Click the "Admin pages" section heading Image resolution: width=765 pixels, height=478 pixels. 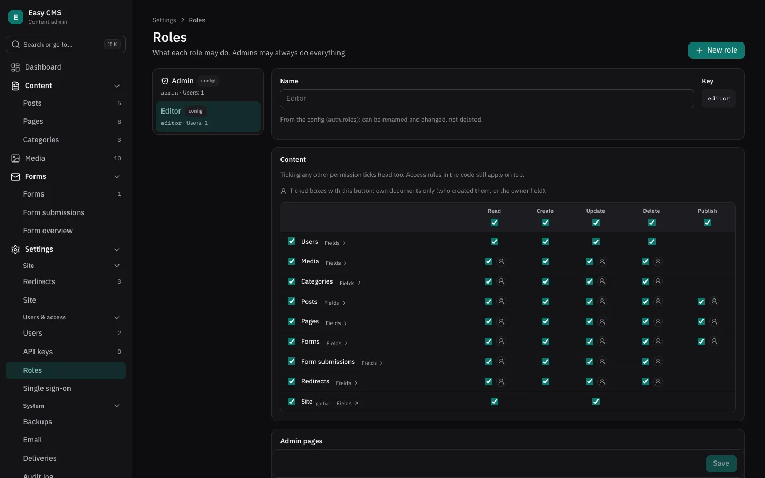tap(301, 441)
